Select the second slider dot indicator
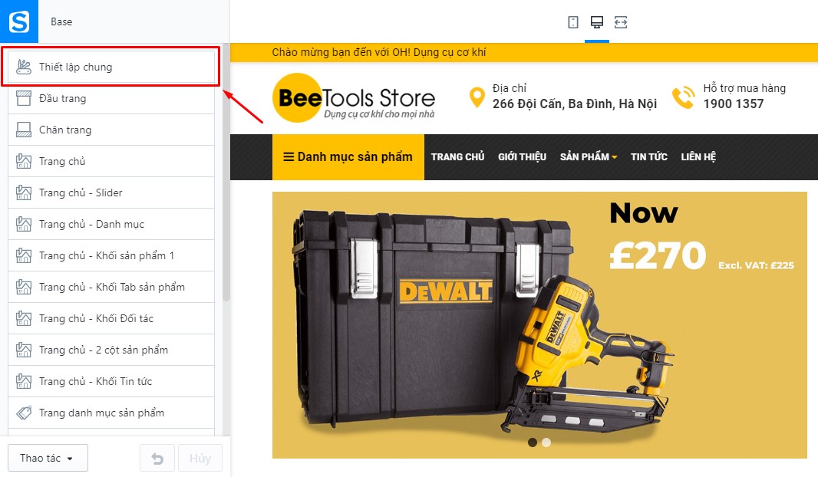This screenshot has height=477, width=818. point(546,442)
